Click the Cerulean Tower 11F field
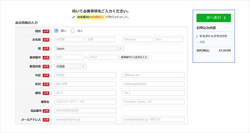The height and width of the screenshot is (133, 250). pos(154,102)
